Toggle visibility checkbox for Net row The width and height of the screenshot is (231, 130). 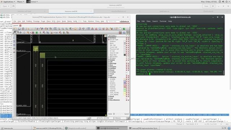pos(126,76)
